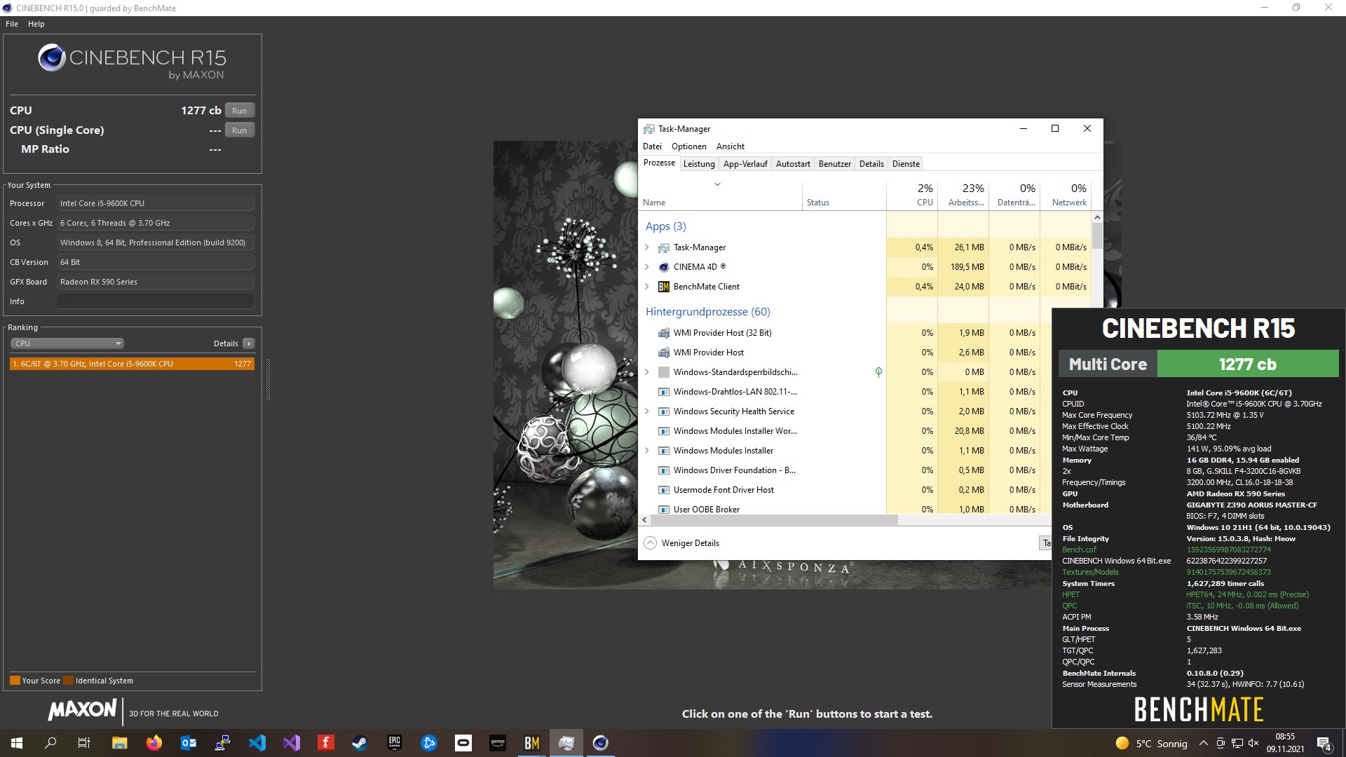
Task: Open Visual Studio in the taskbar
Action: click(x=292, y=743)
